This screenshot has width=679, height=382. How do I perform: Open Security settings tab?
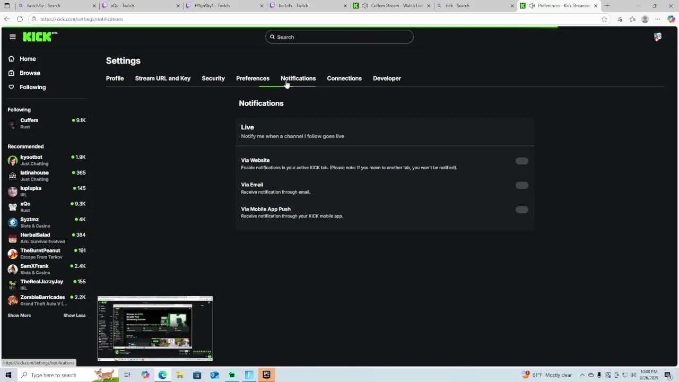pos(213,79)
